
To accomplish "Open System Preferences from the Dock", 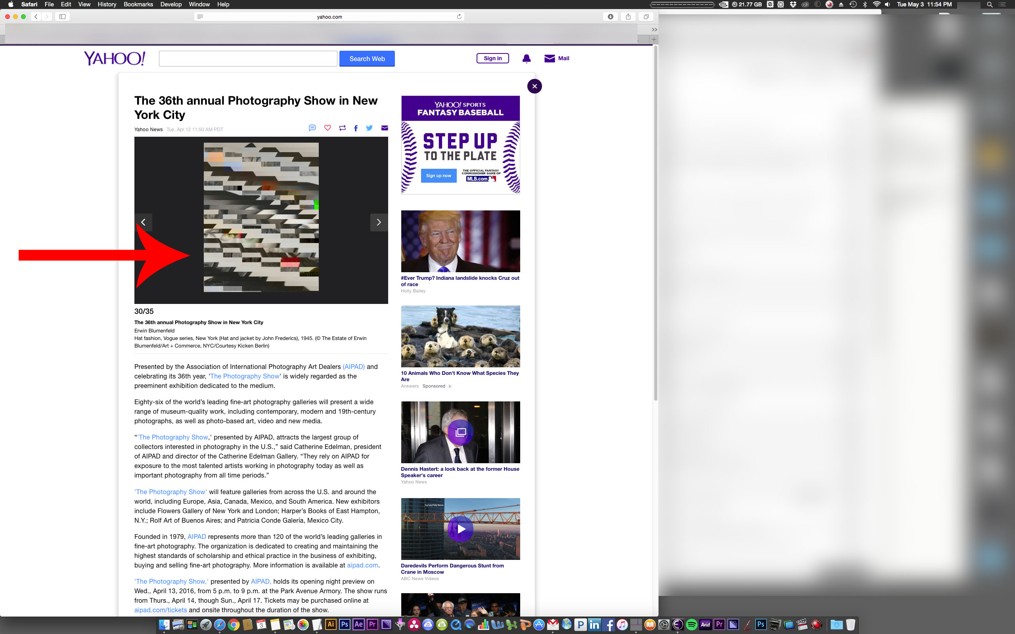I will (664, 624).
